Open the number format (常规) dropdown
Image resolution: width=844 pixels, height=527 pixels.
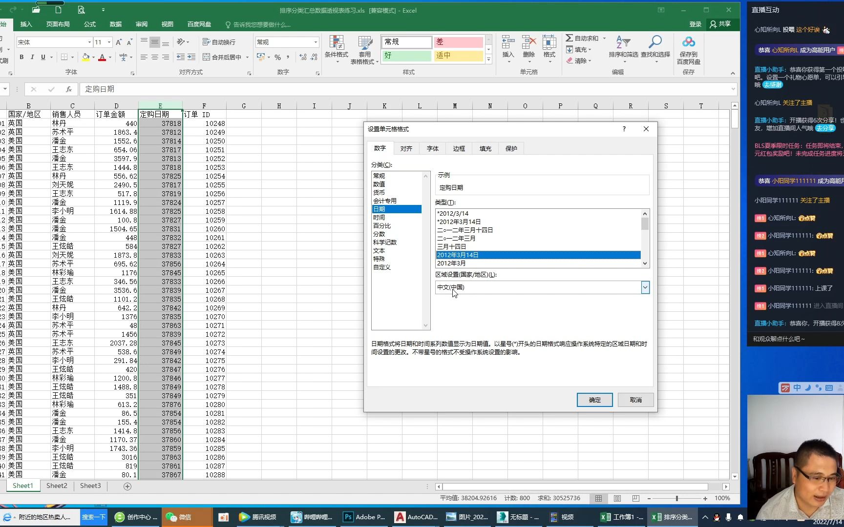315,42
